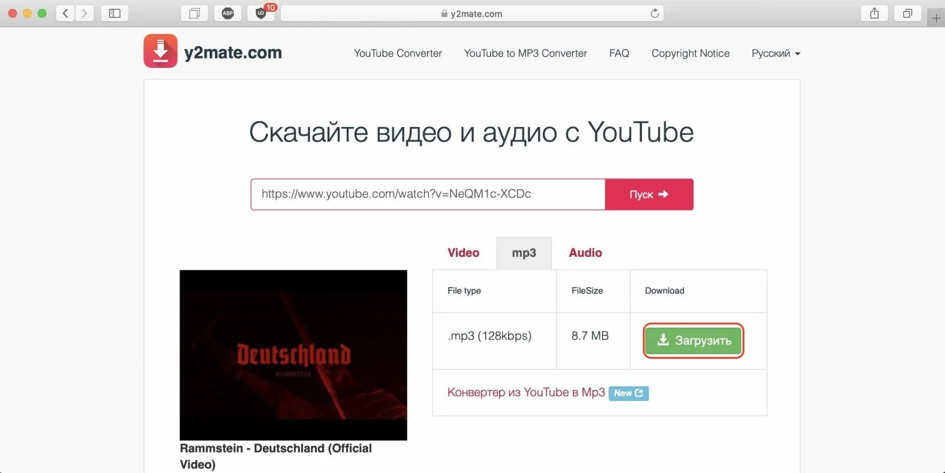The image size is (945, 473).
Task: Click the Safari back arrow button
Action: click(66, 13)
